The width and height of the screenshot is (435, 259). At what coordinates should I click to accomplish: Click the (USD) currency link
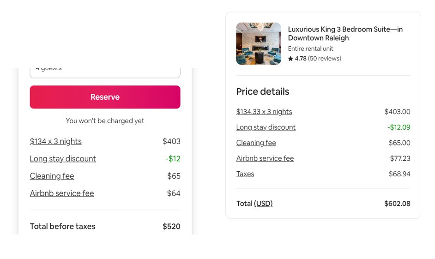[263, 204]
